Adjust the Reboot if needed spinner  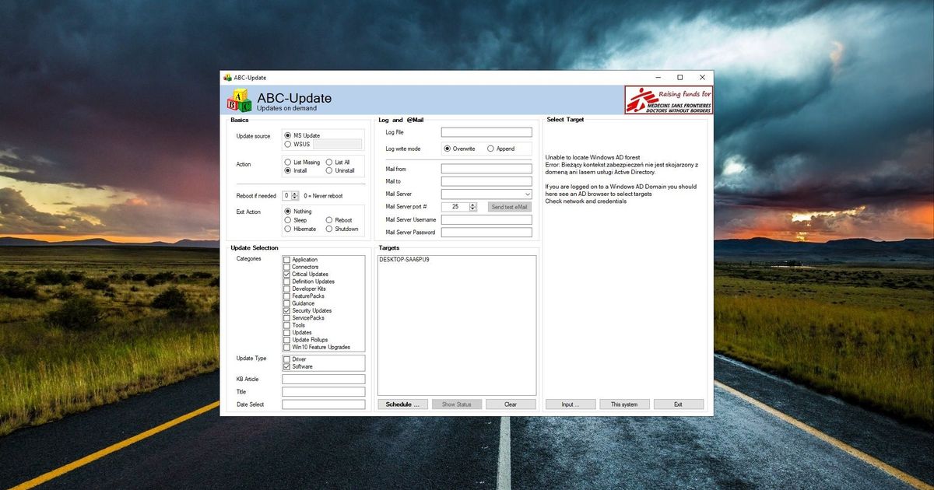coord(296,196)
